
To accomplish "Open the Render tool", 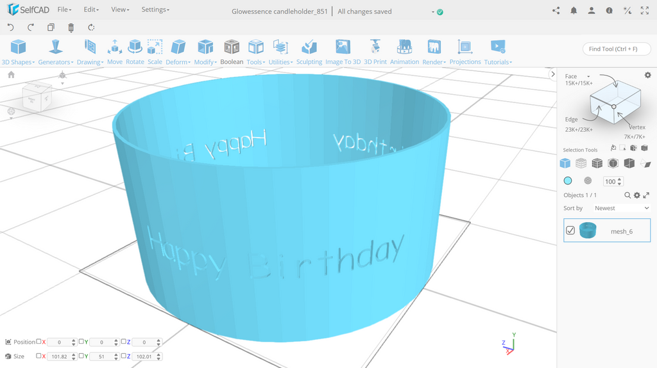I will (434, 52).
